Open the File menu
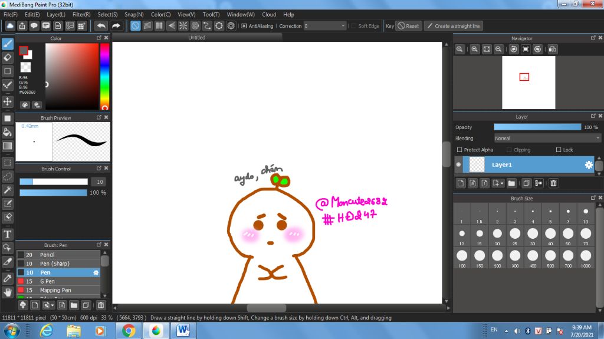 click(11, 14)
